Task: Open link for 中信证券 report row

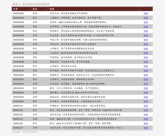Action: (146, 84)
